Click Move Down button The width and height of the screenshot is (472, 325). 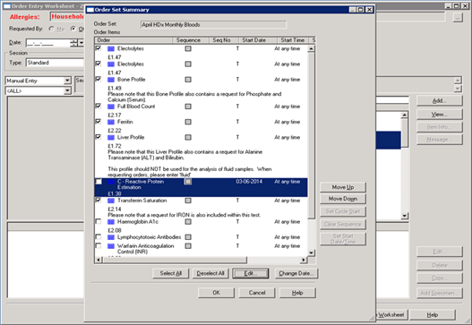pos(343,199)
